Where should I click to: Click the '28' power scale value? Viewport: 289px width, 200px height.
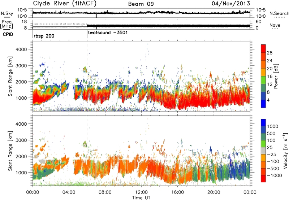pyautogui.click(x=269, y=53)
